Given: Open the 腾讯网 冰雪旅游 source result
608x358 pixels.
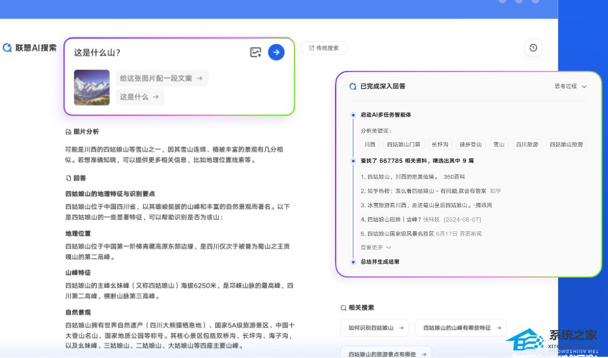Looking at the screenshot, I should [x=426, y=205].
